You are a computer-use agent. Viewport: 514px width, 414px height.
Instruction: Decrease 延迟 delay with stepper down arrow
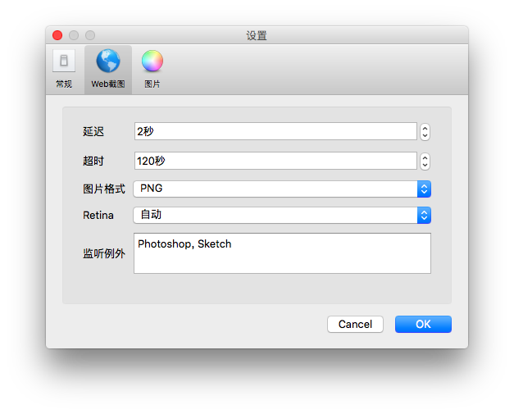425,136
